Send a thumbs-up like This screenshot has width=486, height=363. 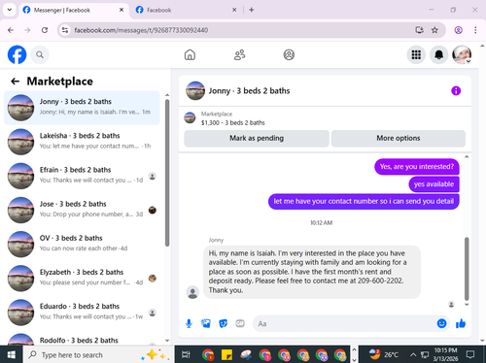click(461, 323)
